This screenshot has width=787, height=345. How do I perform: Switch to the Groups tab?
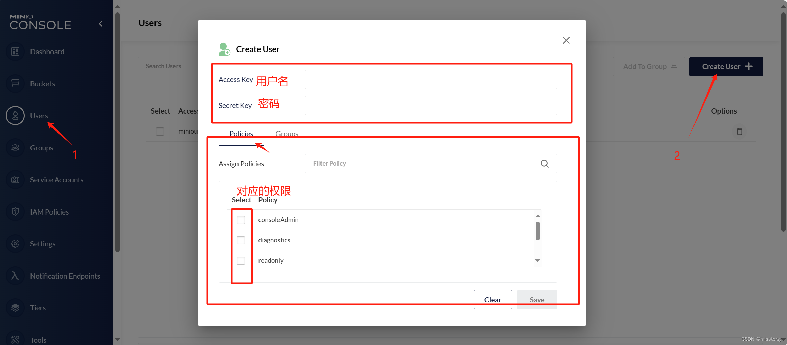click(x=287, y=134)
